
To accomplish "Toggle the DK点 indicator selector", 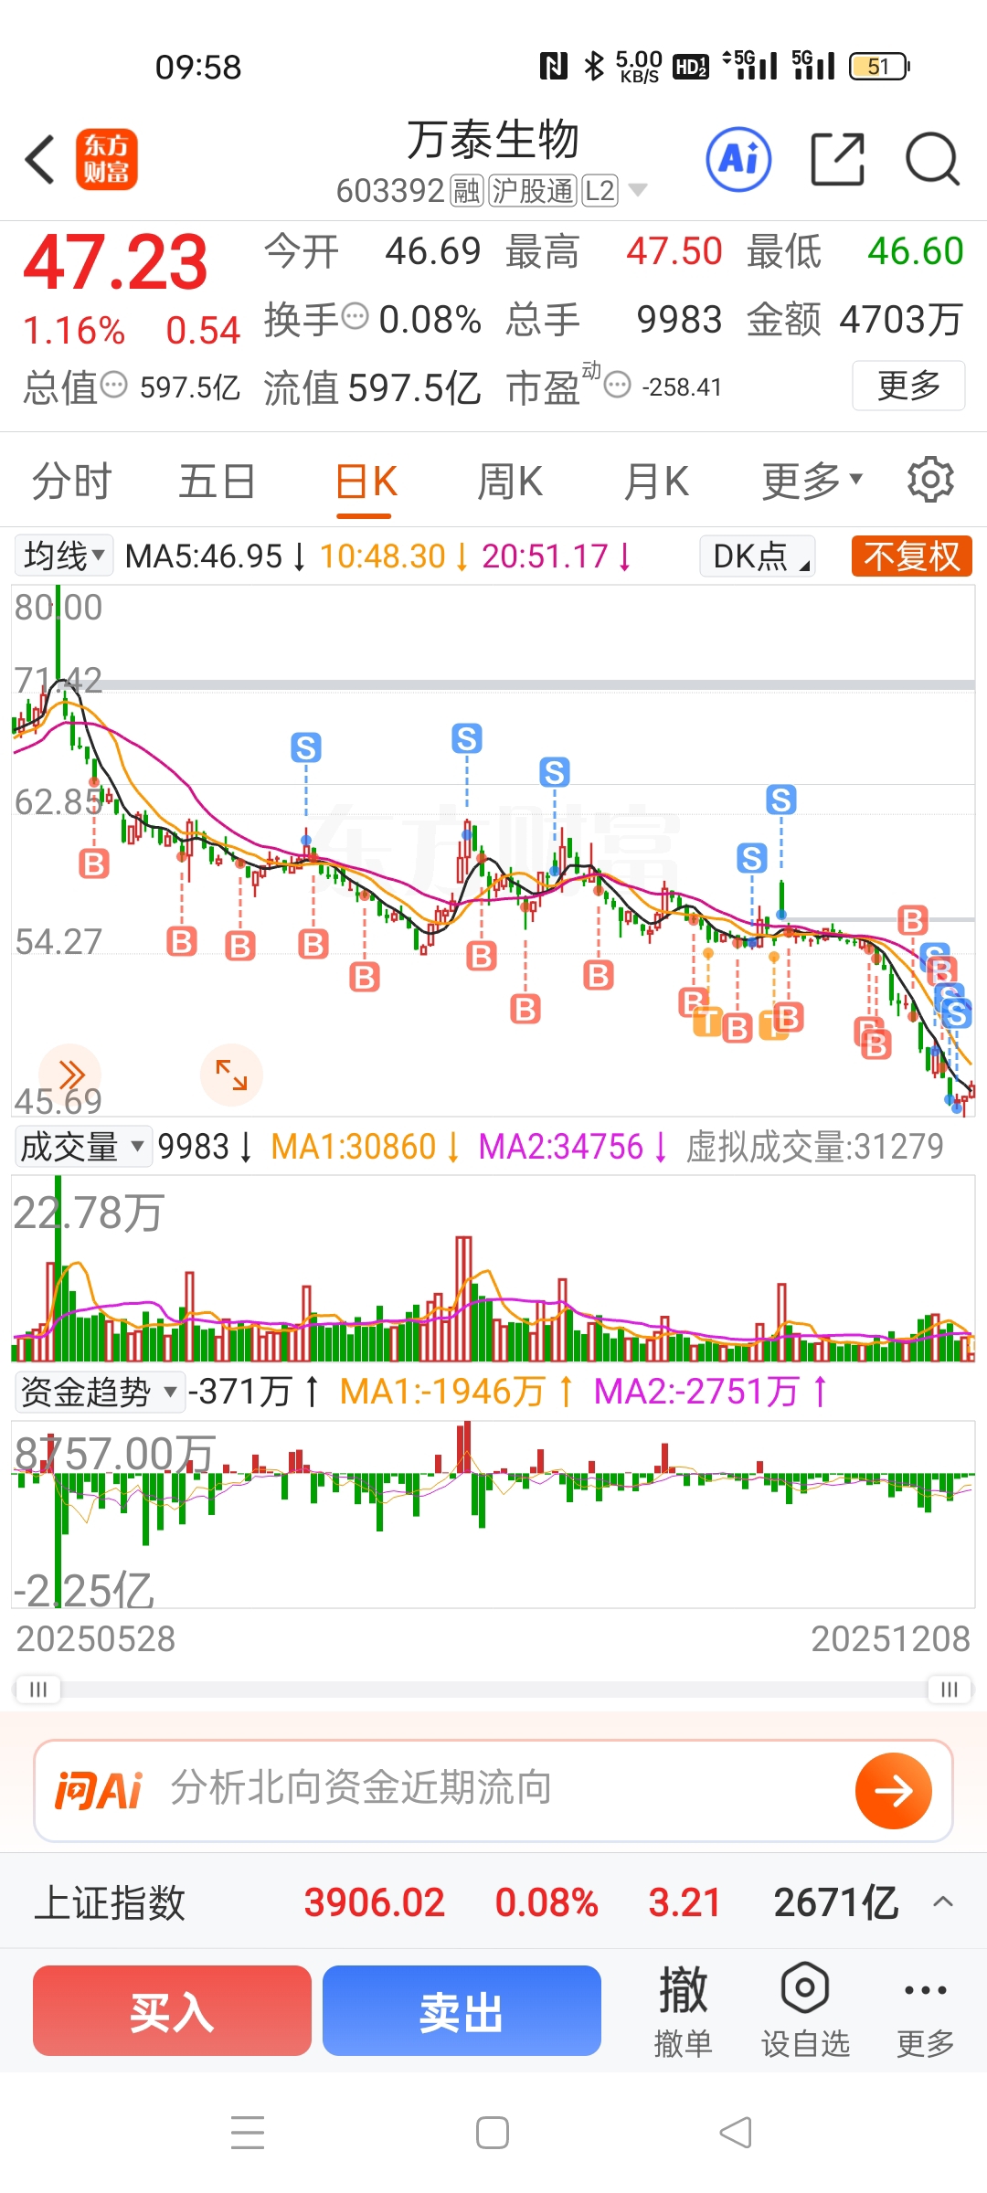I will pos(758,556).
